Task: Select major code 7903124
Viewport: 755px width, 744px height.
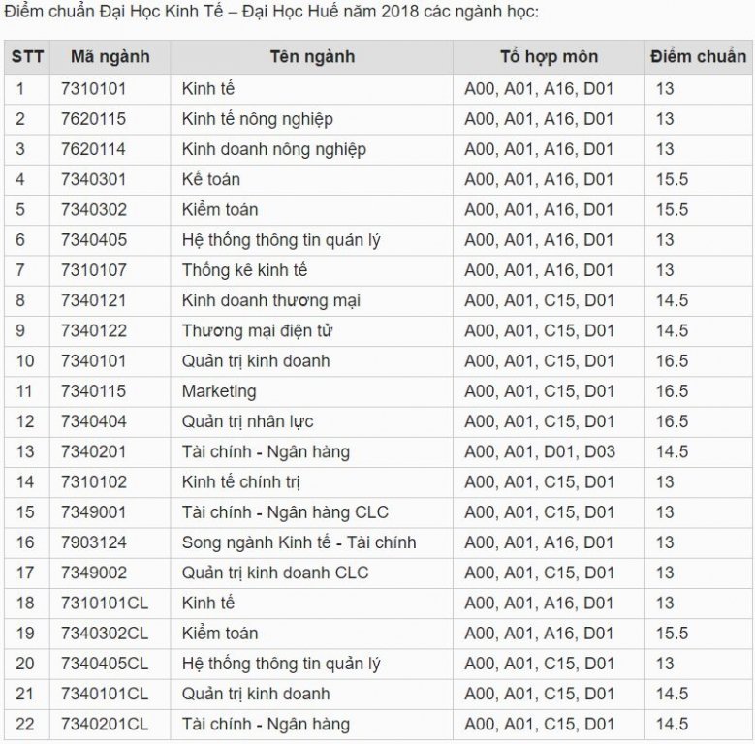Action: point(94,542)
